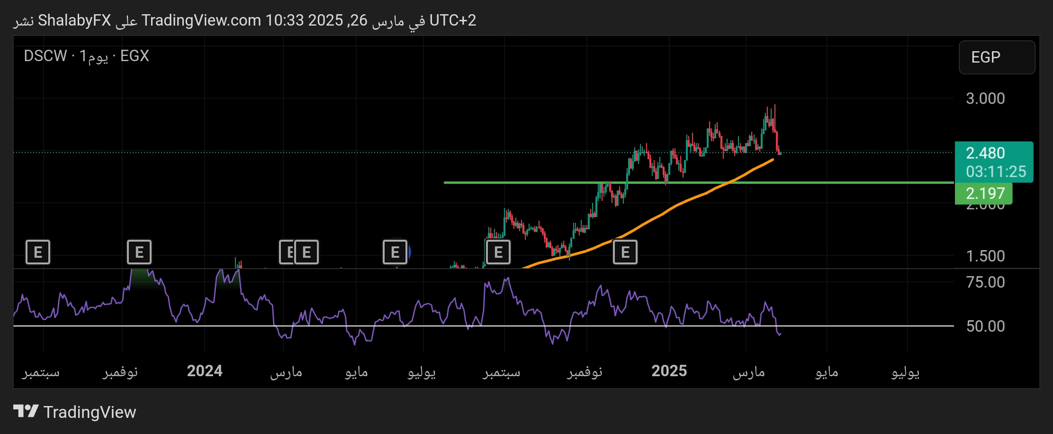
Task: Click the TradingView logo icon at the bottom
Action: click(x=26, y=411)
